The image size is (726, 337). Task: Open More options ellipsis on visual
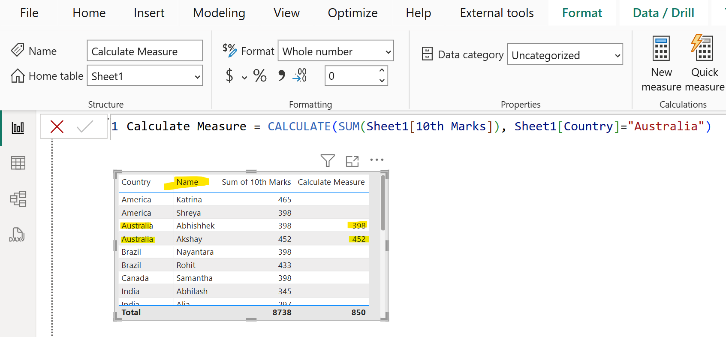[x=377, y=160]
